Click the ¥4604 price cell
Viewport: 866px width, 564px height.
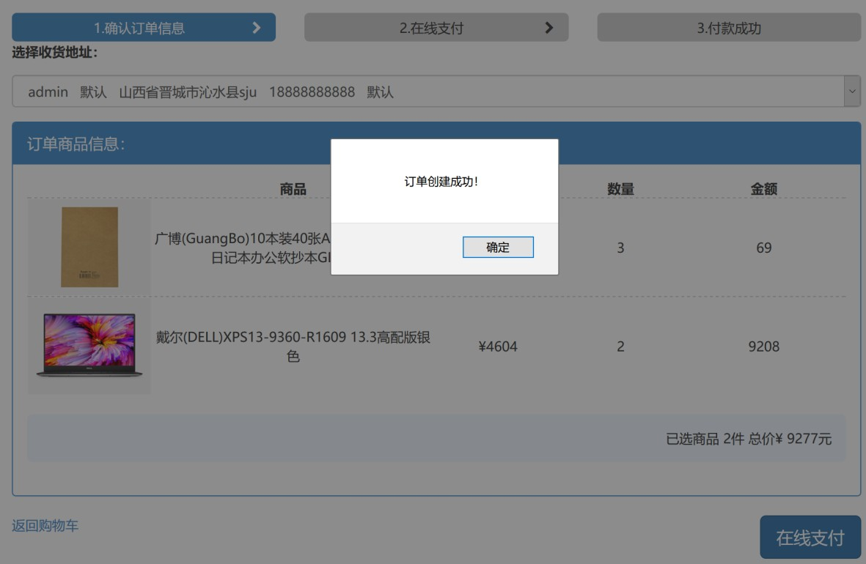498,346
